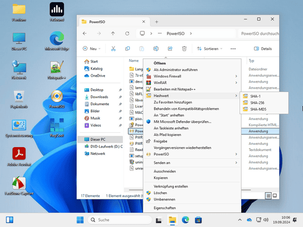The image size is (303, 227).
Task: Select SHA-1 hash option
Action: click(x=264, y=96)
